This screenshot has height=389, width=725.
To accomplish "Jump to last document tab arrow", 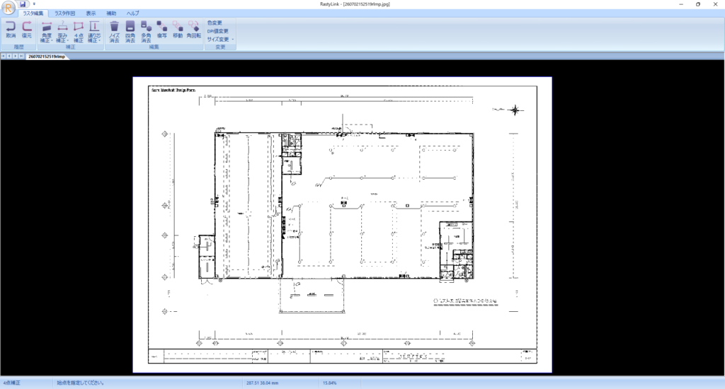I will 21,57.
